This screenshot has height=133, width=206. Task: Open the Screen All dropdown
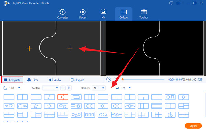(99, 88)
